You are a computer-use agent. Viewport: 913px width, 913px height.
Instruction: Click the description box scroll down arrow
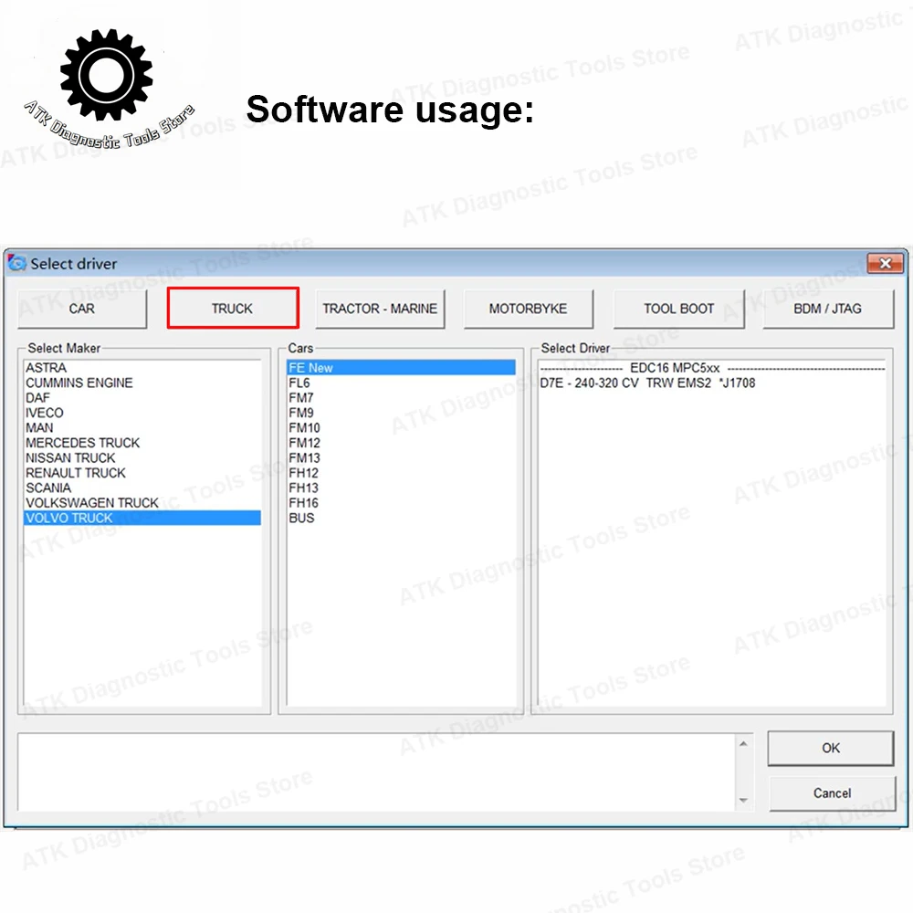pyautogui.click(x=743, y=801)
